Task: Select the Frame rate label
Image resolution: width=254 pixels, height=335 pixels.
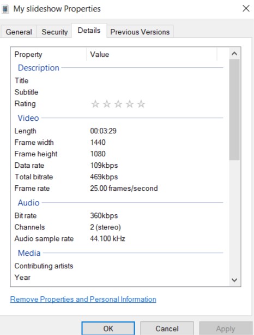Action: (32, 189)
